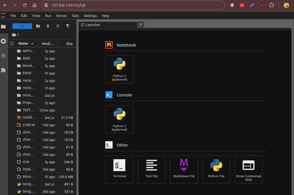
Task: Reload the browser page
Action: tap(25, 5)
